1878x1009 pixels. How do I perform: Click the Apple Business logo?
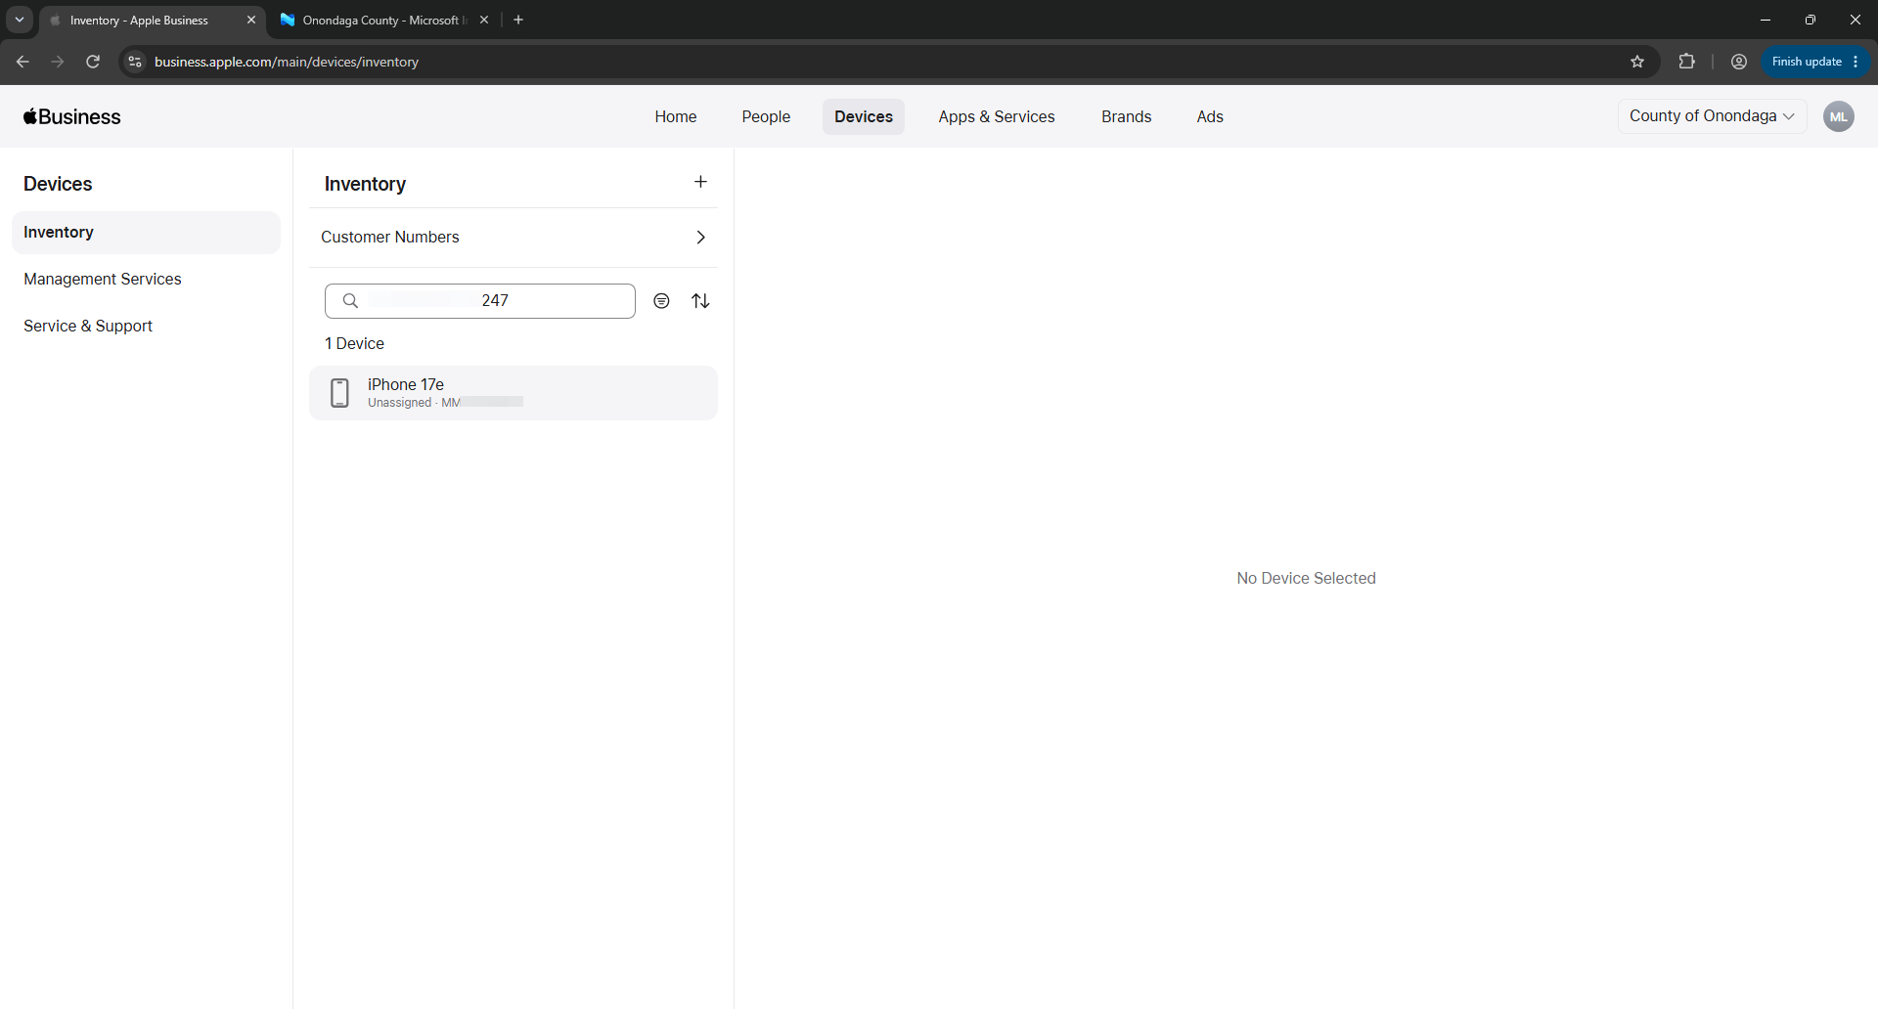click(x=72, y=116)
